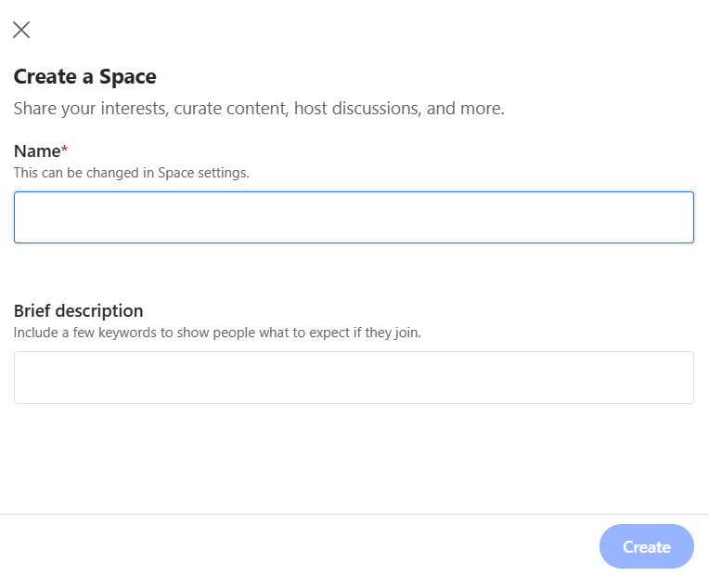Click the word 'Space' in the dialog title
Image resolution: width=709 pixels, height=576 pixels.
tap(127, 77)
